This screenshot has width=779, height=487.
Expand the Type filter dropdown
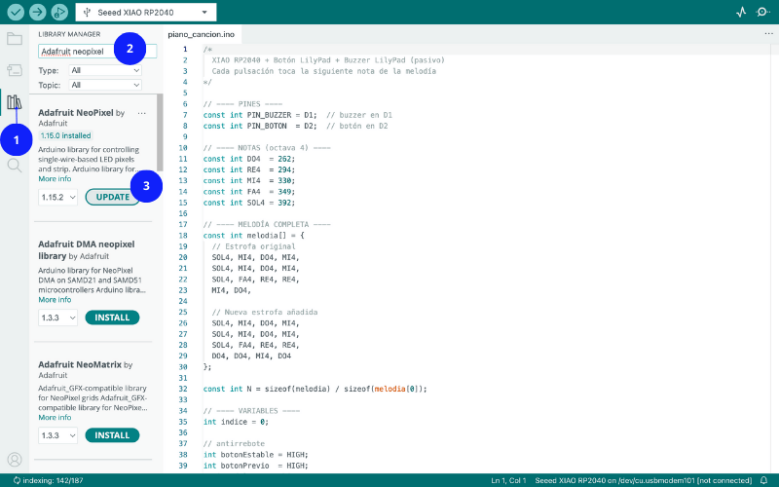(105, 70)
